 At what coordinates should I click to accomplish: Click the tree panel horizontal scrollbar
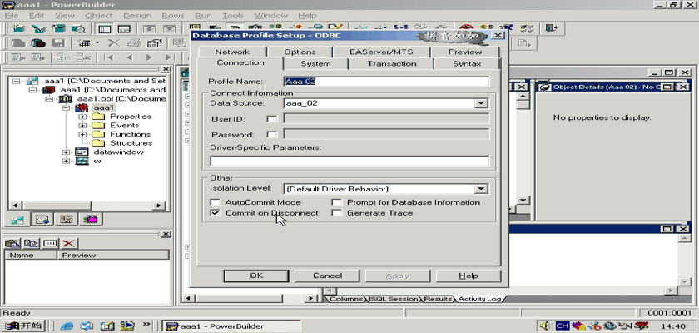coord(87,206)
